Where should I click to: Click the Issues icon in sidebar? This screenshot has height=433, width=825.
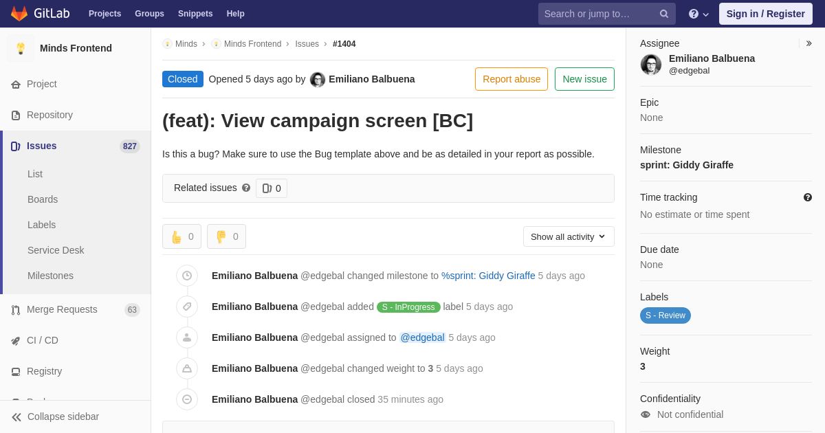pos(15,146)
